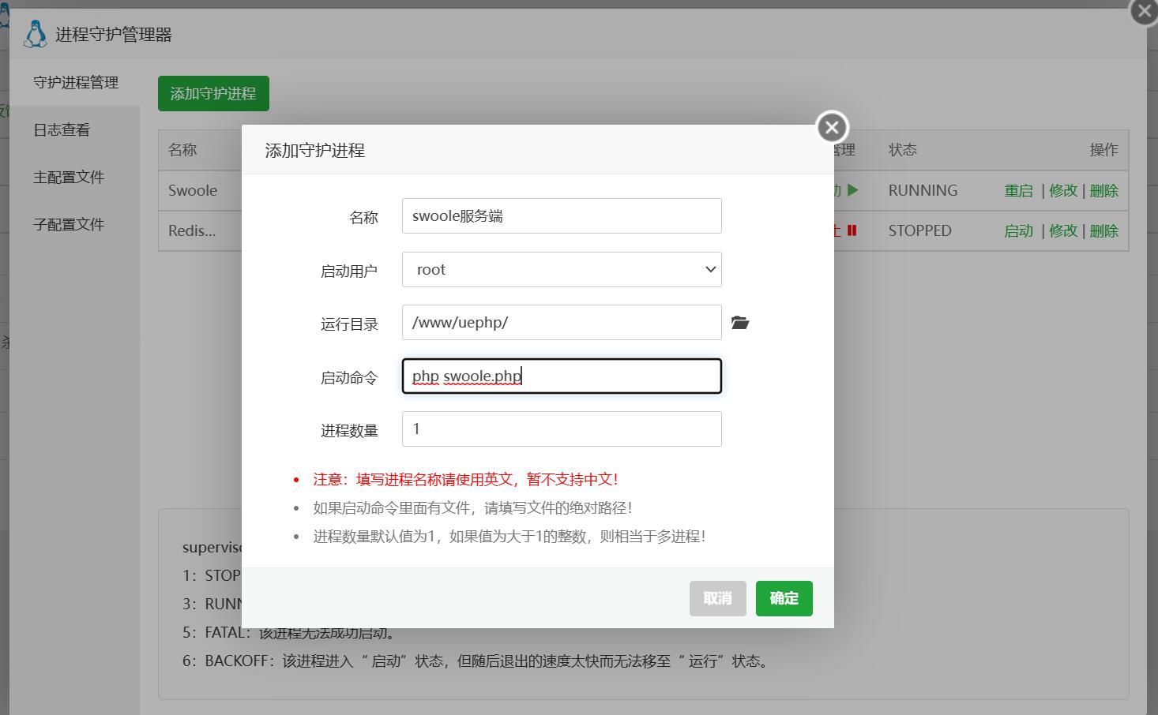This screenshot has width=1158, height=715.
Task: Click the 名称 column header
Action: pyautogui.click(x=182, y=149)
